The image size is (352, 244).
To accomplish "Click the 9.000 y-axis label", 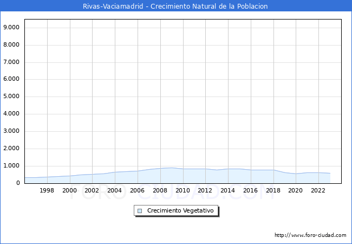I will pyautogui.click(x=11, y=28).
